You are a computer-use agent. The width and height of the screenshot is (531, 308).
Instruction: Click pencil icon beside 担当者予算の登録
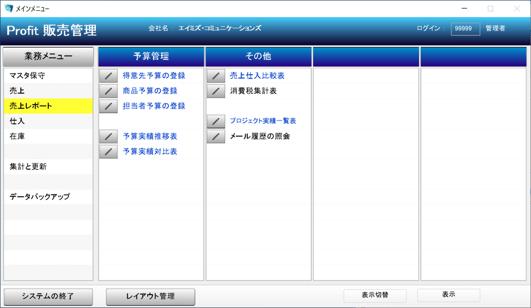tap(108, 106)
